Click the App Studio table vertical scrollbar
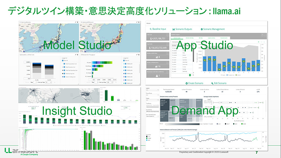The width and height of the screenshot is (281, 158). 193,55
